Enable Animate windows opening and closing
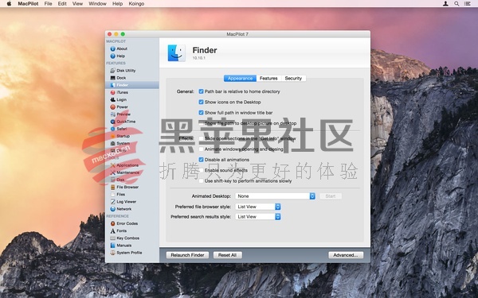 point(201,149)
